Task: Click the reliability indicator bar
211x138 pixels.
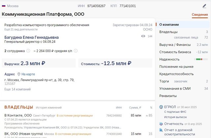Action: pos(201,59)
